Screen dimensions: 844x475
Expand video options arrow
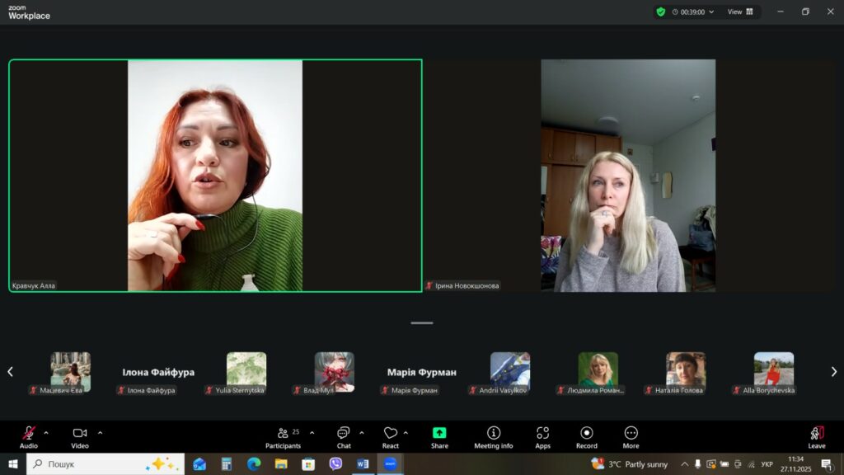coord(100,432)
